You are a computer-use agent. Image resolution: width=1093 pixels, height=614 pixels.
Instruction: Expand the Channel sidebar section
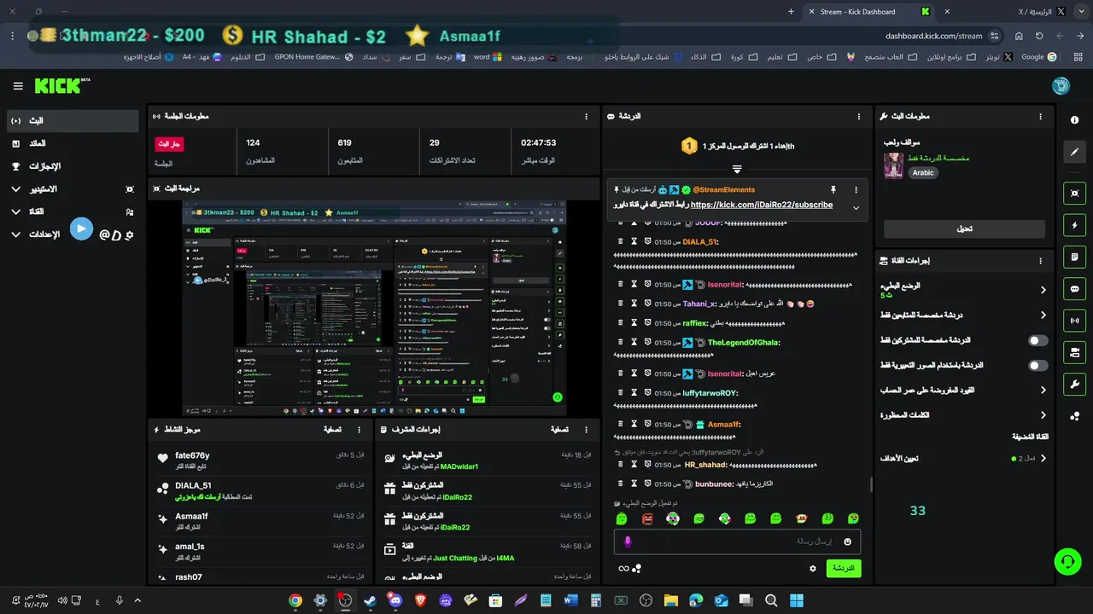(x=73, y=211)
